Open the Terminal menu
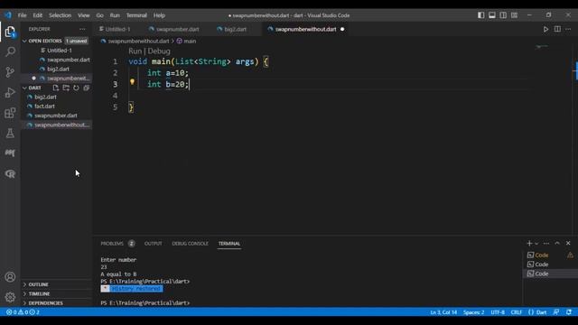 point(136,15)
